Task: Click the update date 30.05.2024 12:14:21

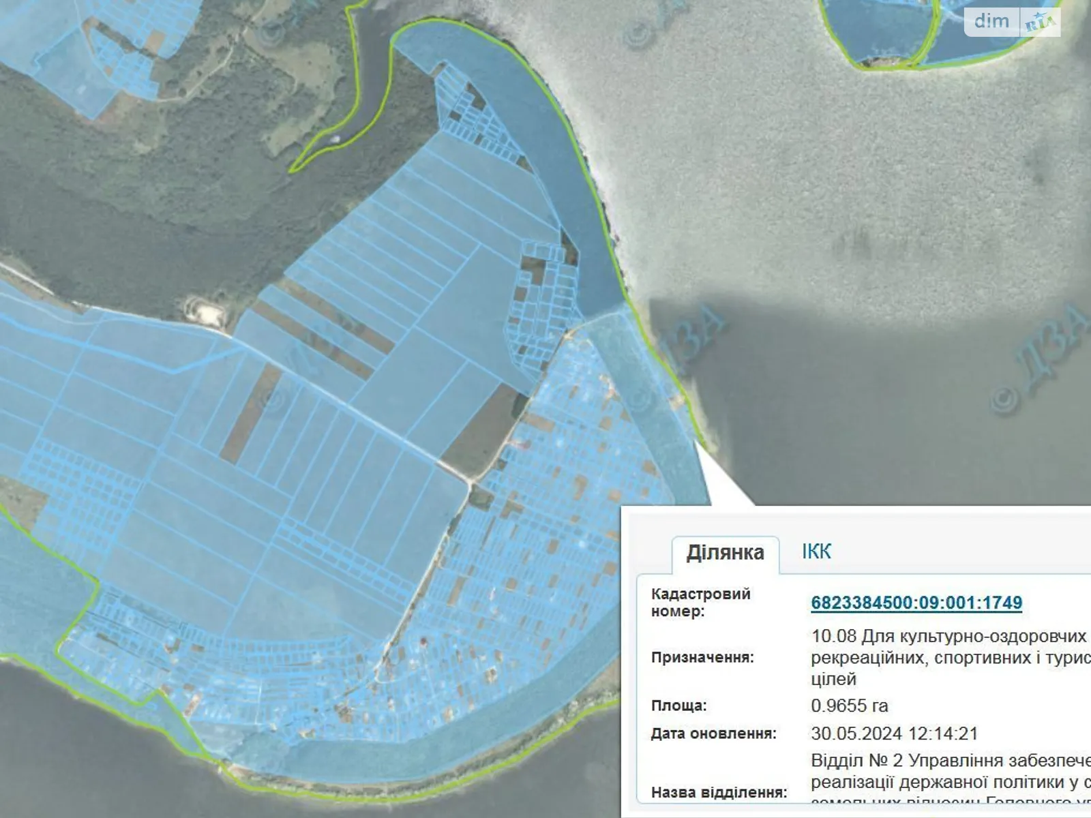Action: coord(894,733)
